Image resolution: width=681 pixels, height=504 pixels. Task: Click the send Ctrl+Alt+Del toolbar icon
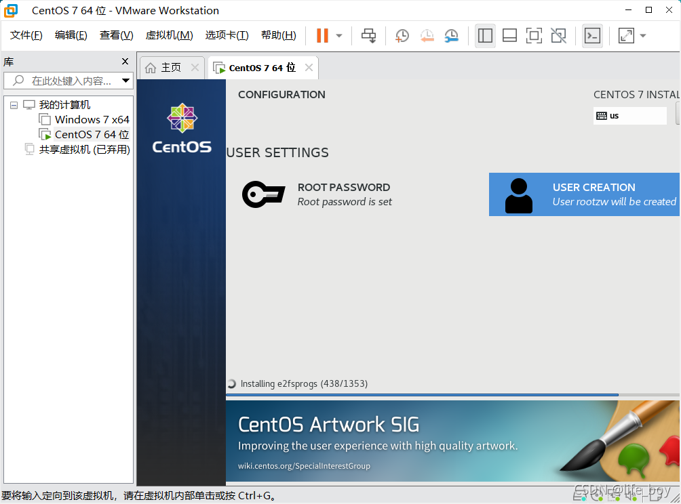[x=369, y=36]
